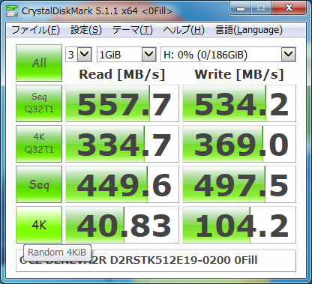Click the Write [MB/s] column header

[239, 75]
